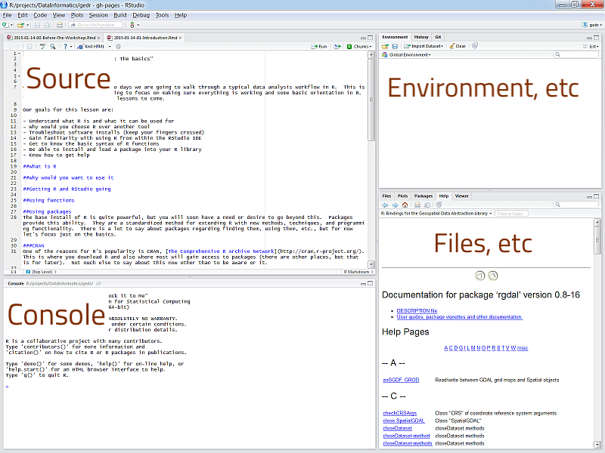
Task: Open the Code menu
Action: coord(40,15)
